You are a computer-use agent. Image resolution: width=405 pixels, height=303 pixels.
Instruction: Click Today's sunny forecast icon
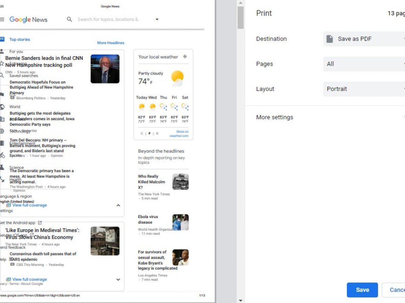click(142, 107)
